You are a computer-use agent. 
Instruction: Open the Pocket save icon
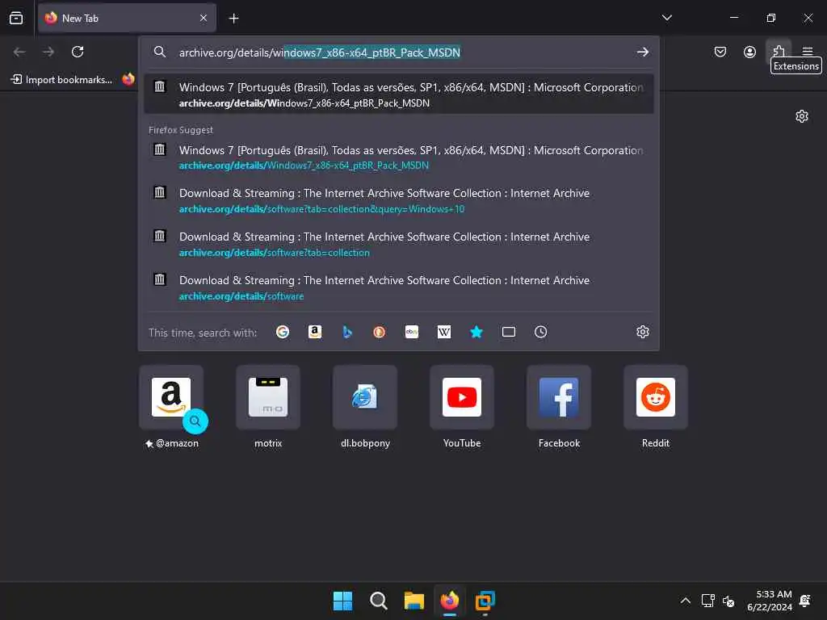pyautogui.click(x=720, y=52)
